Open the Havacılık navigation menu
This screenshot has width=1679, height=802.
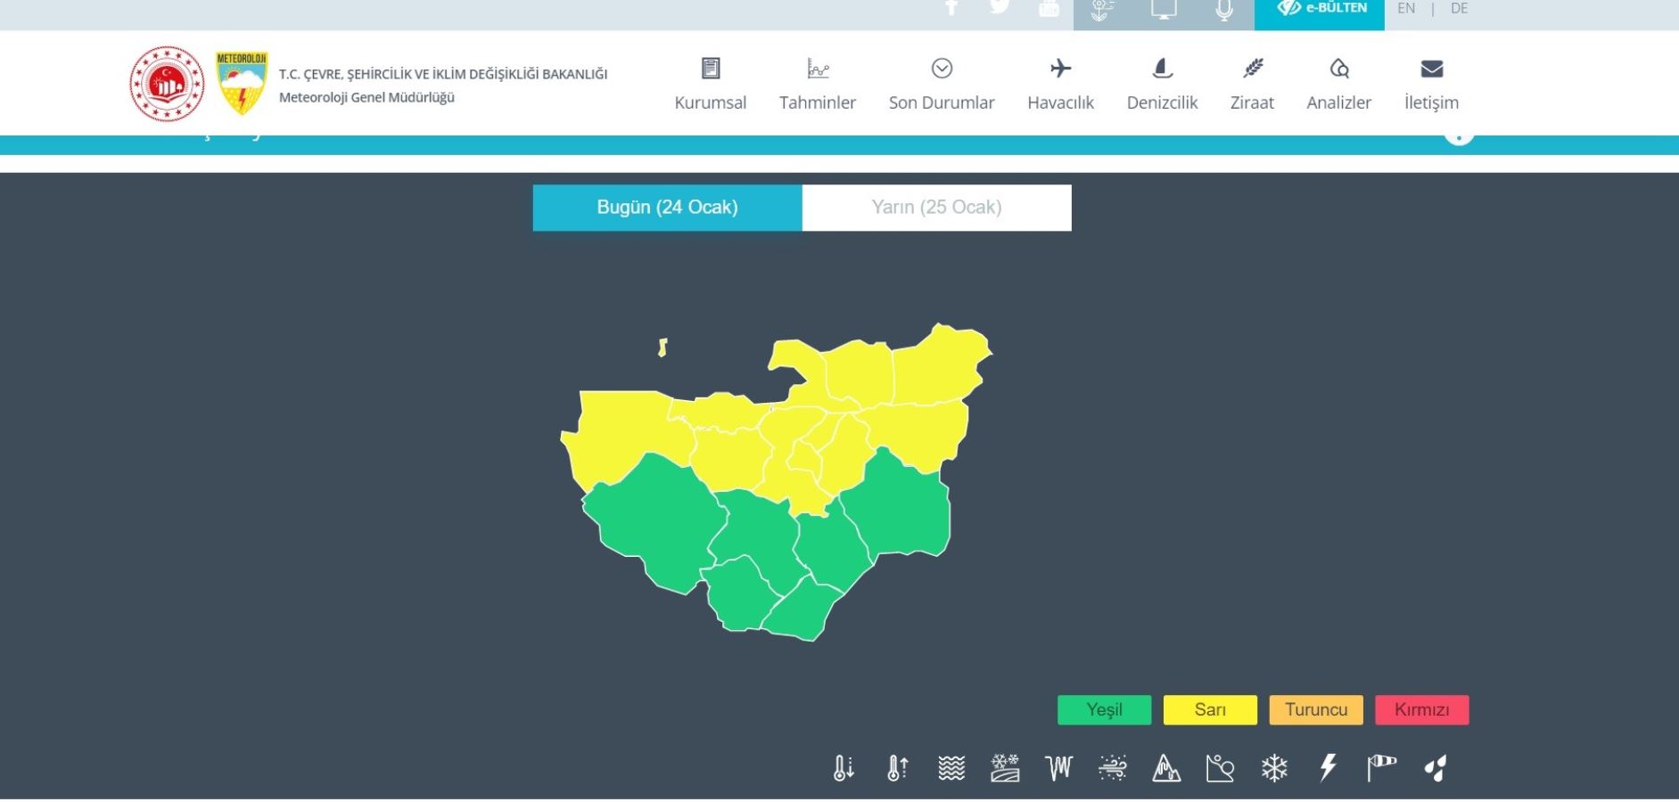(x=1060, y=85)
